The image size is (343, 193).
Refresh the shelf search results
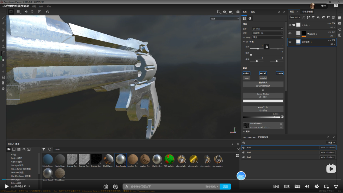point(50,149)
